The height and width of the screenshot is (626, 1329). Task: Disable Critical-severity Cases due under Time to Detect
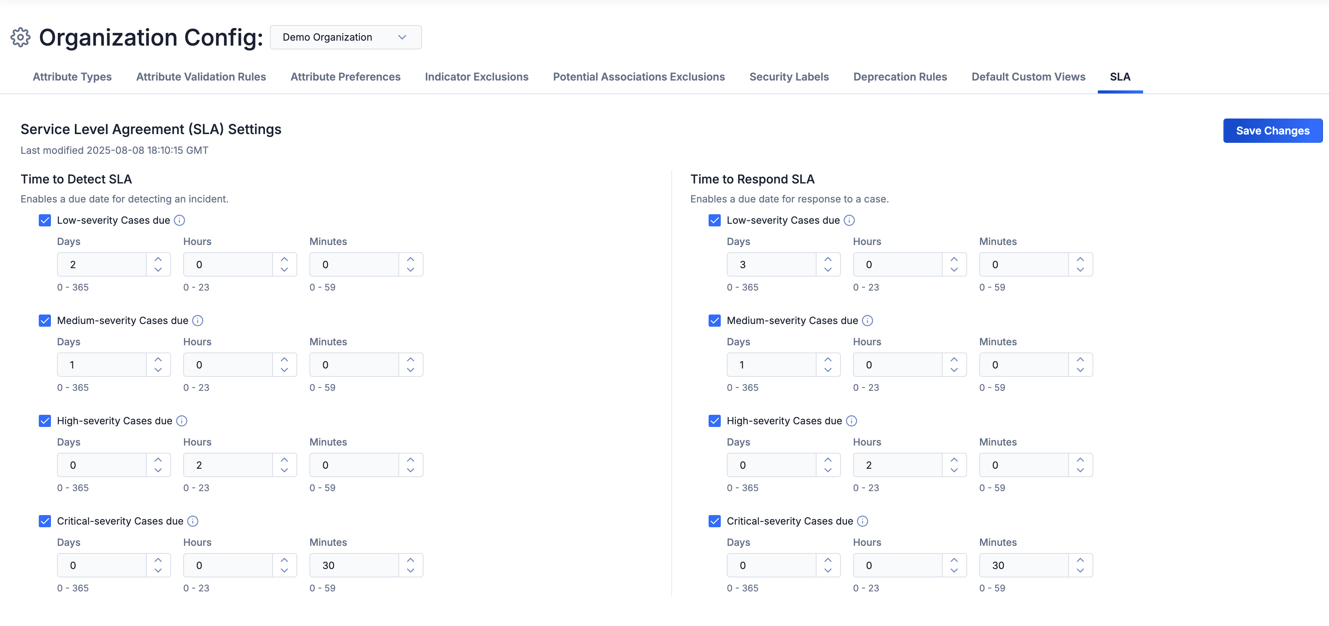coord(45,521)
